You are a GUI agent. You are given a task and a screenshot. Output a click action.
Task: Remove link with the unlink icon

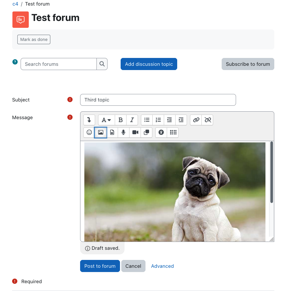pyautogui.click(x=207, y=120)
